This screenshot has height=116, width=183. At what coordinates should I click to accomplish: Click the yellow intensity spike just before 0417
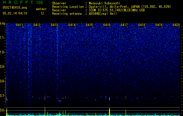pyautogui.click(x=126, y=113)
